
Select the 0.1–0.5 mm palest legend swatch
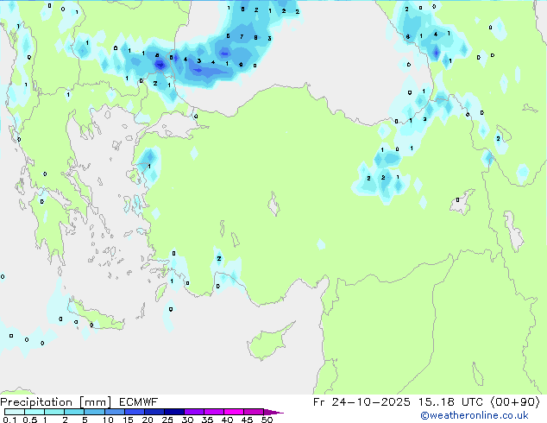tap(15, 412)
